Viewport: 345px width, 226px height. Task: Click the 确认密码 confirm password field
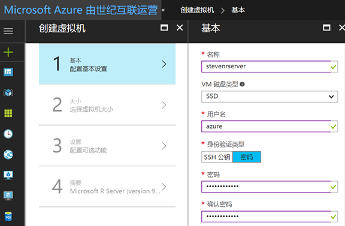click(x=270, y=216)
